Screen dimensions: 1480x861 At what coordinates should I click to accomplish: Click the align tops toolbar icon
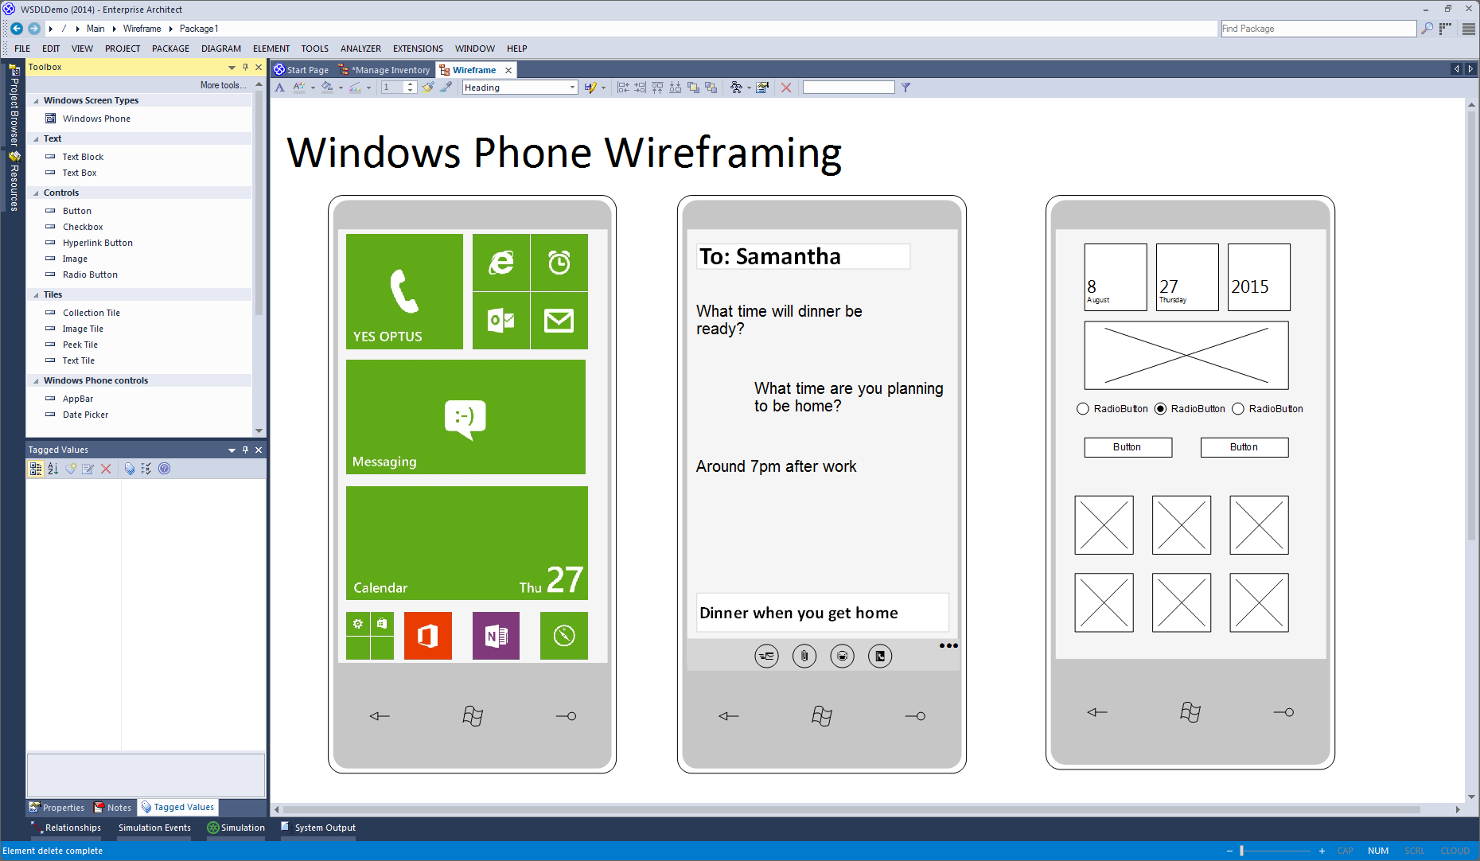[658, 88]
